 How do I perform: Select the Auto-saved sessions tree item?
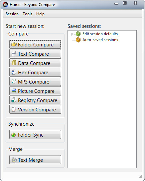100,40
